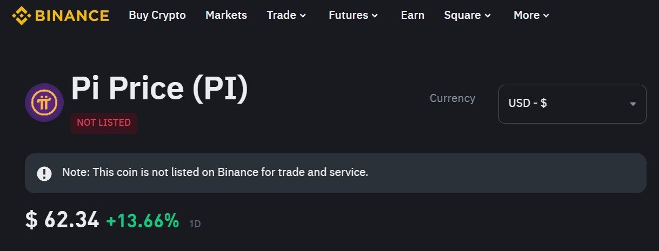
Task: Open the USD - $ currency selector
Action: tap(572, 104)
